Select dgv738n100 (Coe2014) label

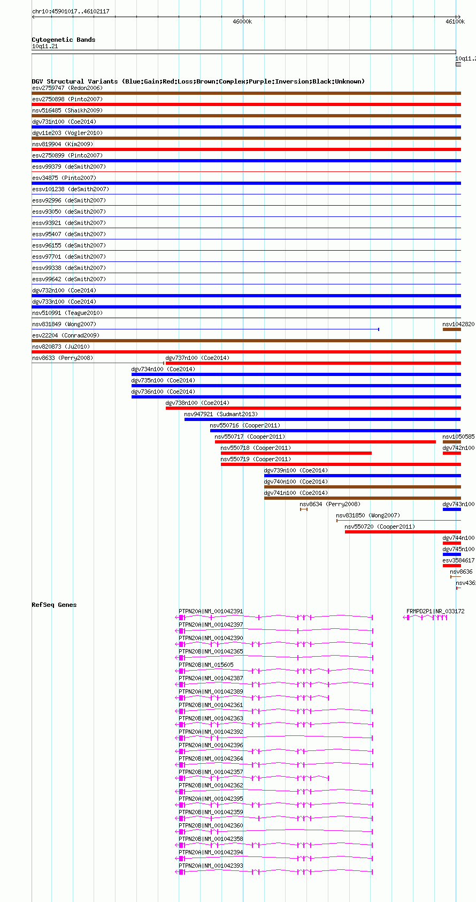pyautogui.click(x=197, y=403)
